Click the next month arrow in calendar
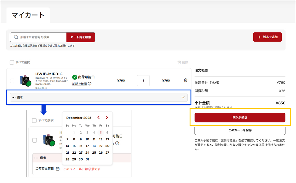The height and width of the screenshot is (183, 296). pyautogui.click(x=107, y=117)
